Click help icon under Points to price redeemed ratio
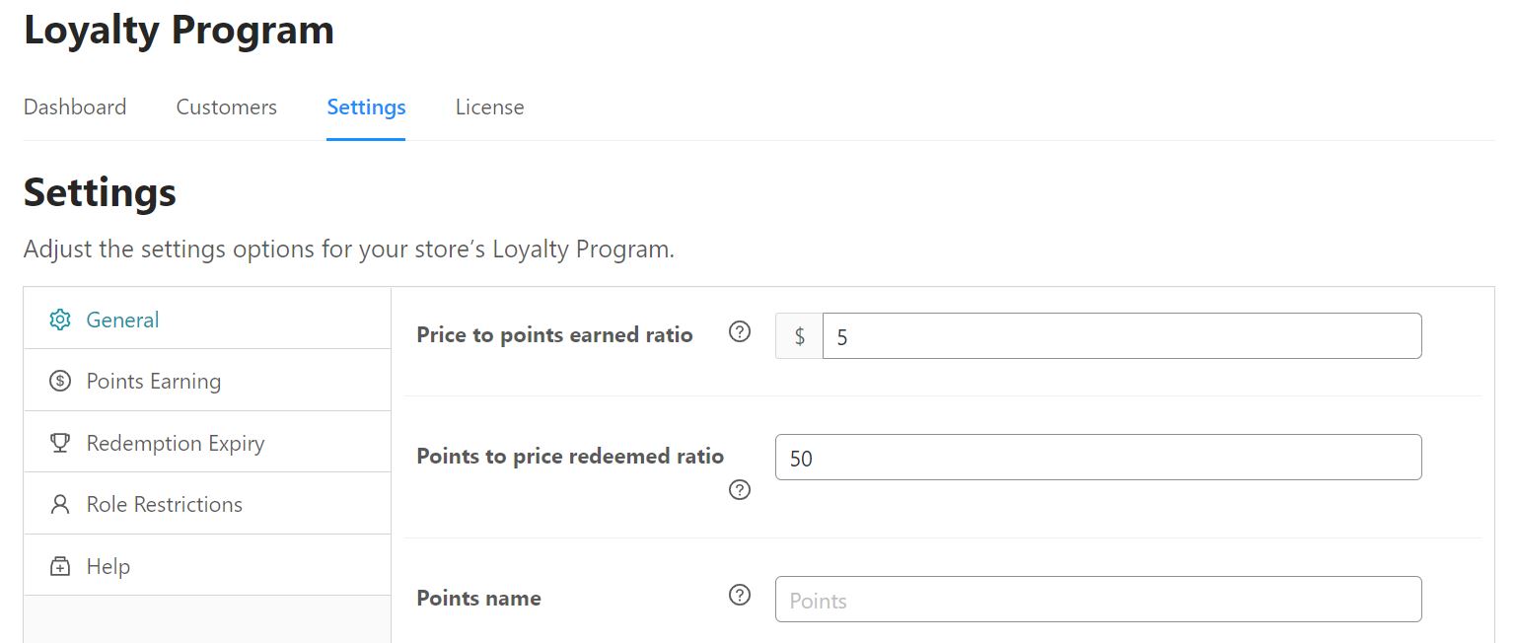The height and width of the screenshot is (643, 1516). coord(740,490)
